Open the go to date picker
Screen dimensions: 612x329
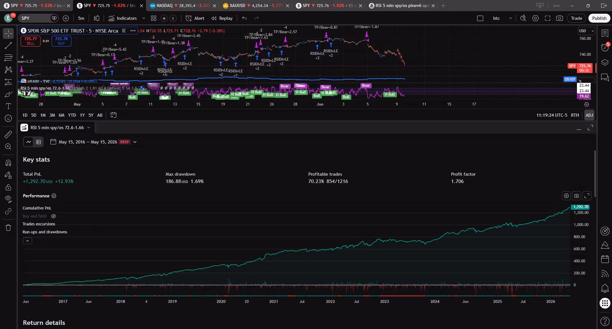pyautogui.click(x=113, y=115)
